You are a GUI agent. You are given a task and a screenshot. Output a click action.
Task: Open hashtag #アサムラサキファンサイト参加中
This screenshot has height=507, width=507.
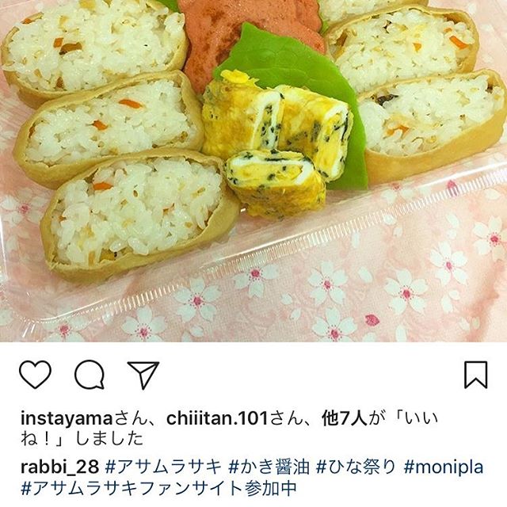tap(158, 488)
